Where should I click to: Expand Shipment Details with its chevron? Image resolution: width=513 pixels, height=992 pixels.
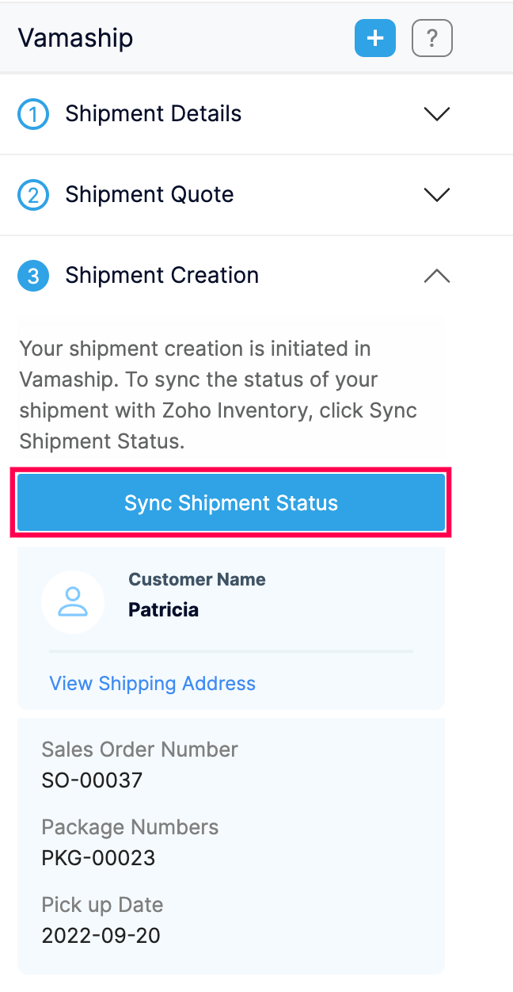point(436,114)
